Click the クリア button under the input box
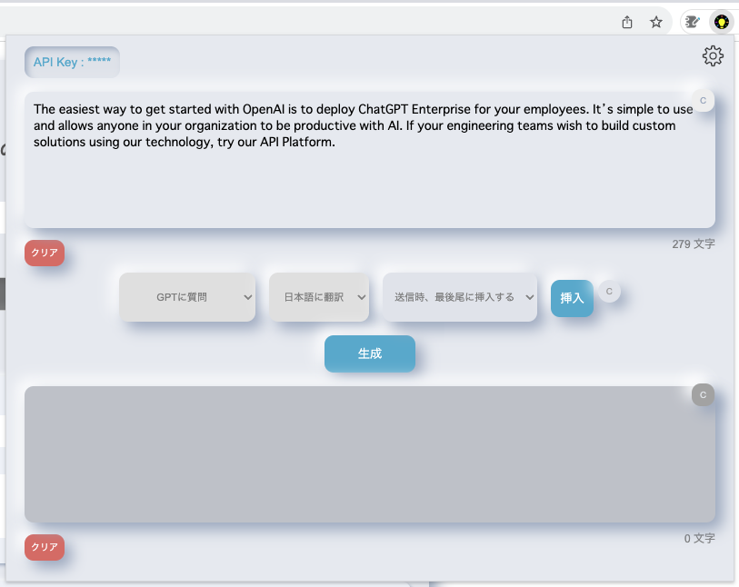Viewport: 739px width, 587px height. (x=45, y=254)
